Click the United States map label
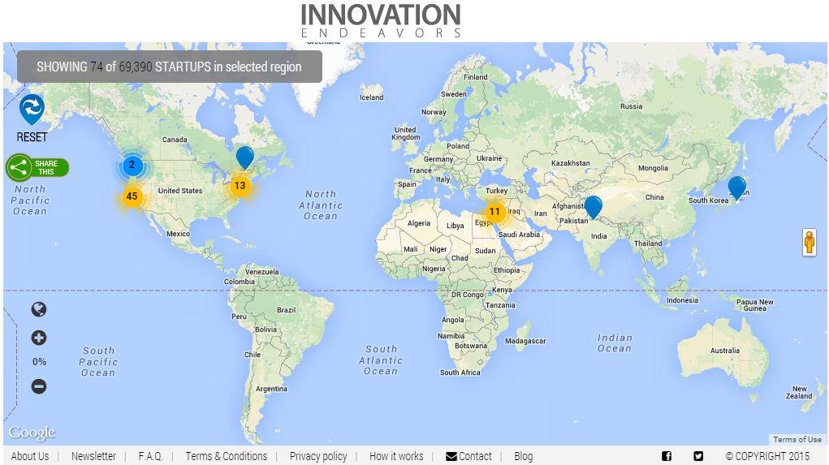The image size is (829, 465). point(180,191)
